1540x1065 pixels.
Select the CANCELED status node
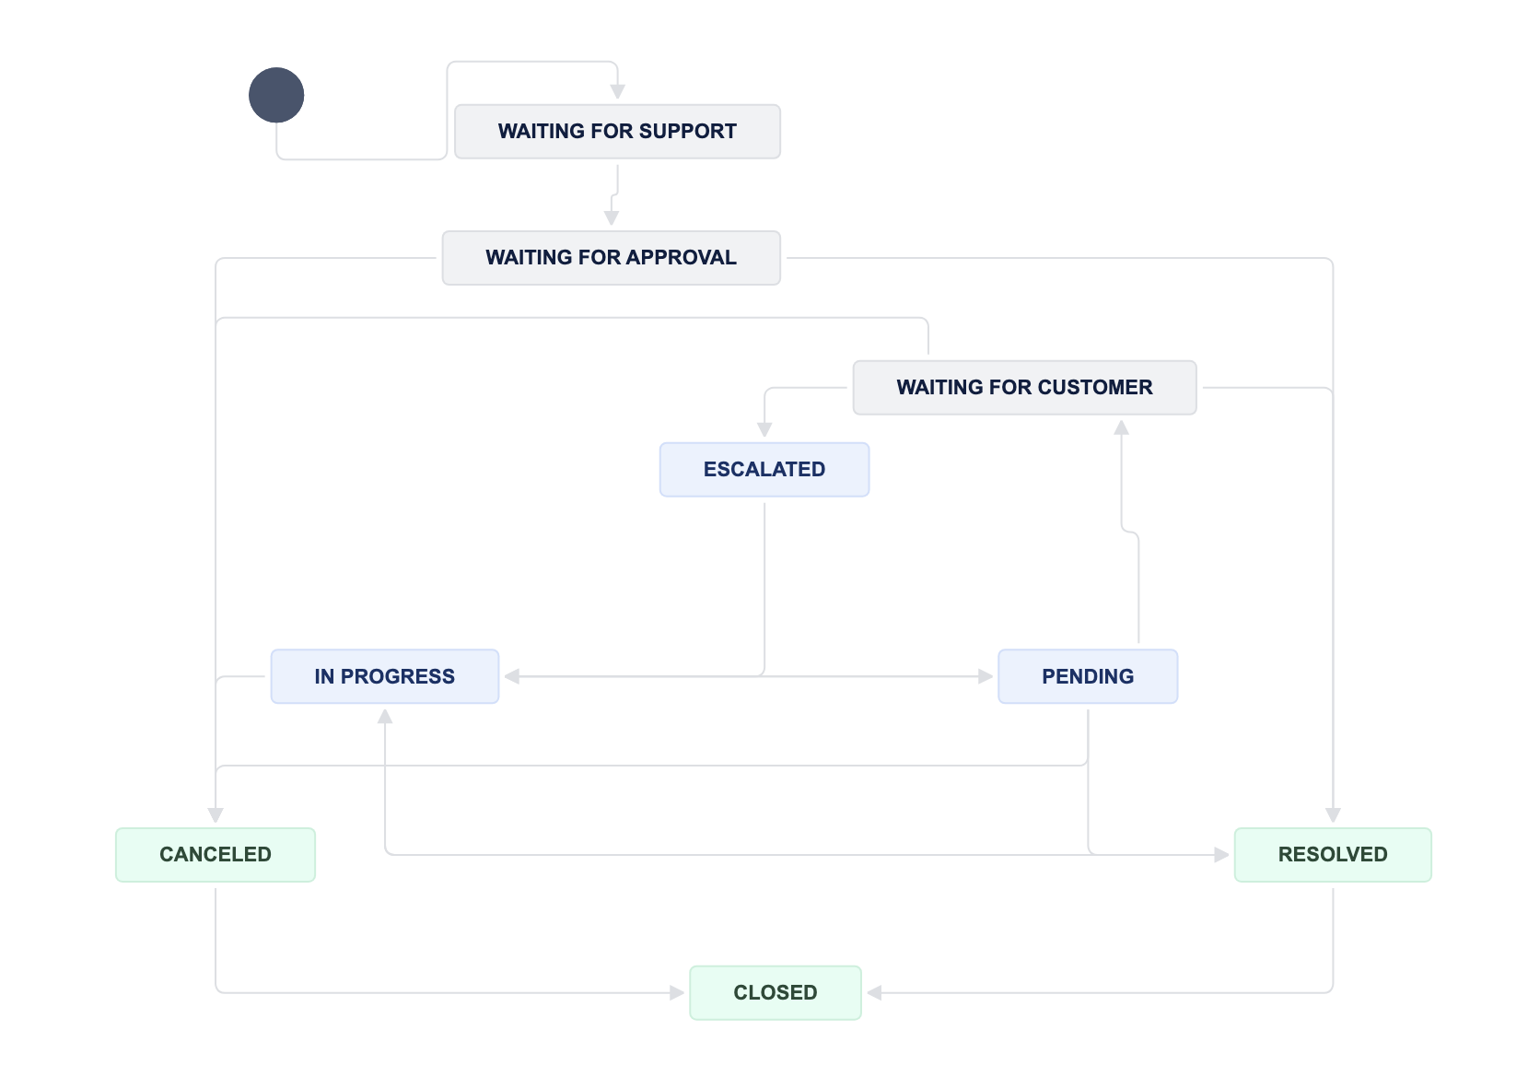(x=216, y=855)
